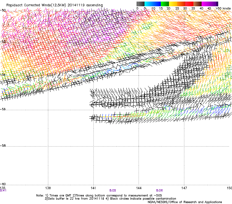The height and width of the screenshot is (204, 232).
Task: Click the purple 45-50 knots legend segment
Action: click(x=214, y=4)
